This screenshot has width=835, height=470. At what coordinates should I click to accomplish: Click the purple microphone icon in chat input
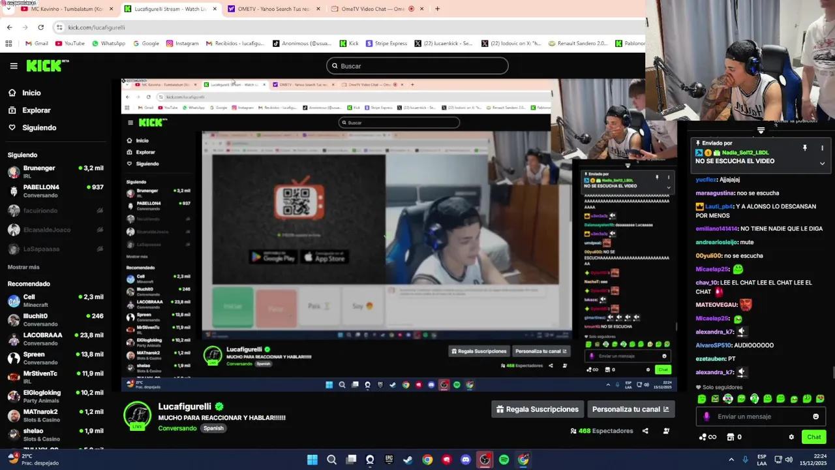click(x=706, y=416)
